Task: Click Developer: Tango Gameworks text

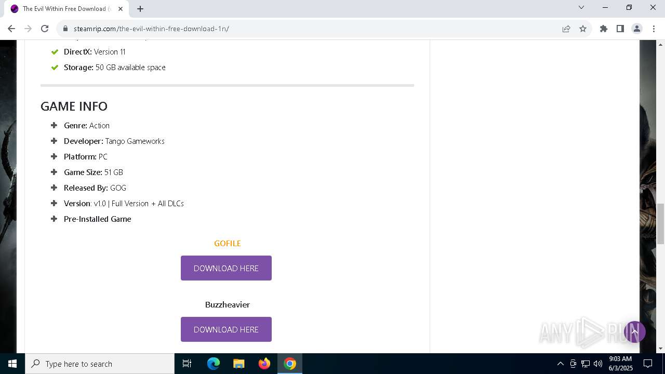Action: coord(114,141)
